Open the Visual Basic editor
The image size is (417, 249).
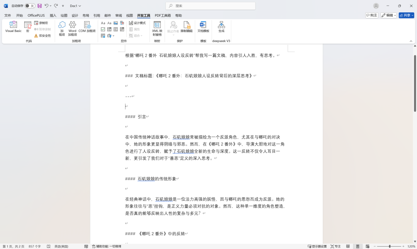[x=13, y=27]
